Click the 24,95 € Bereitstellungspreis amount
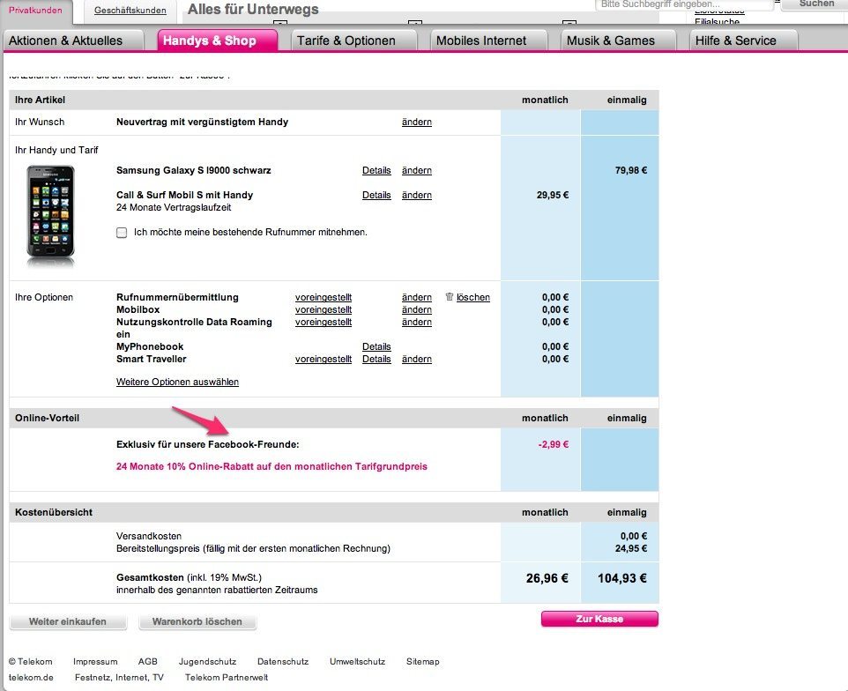Image resolution: width=848 pixels, height=691 pixels. [x=631, y=549]
